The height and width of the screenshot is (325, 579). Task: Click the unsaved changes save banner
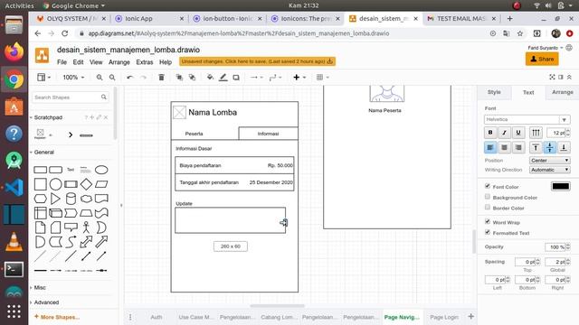[x=257, y=61]
